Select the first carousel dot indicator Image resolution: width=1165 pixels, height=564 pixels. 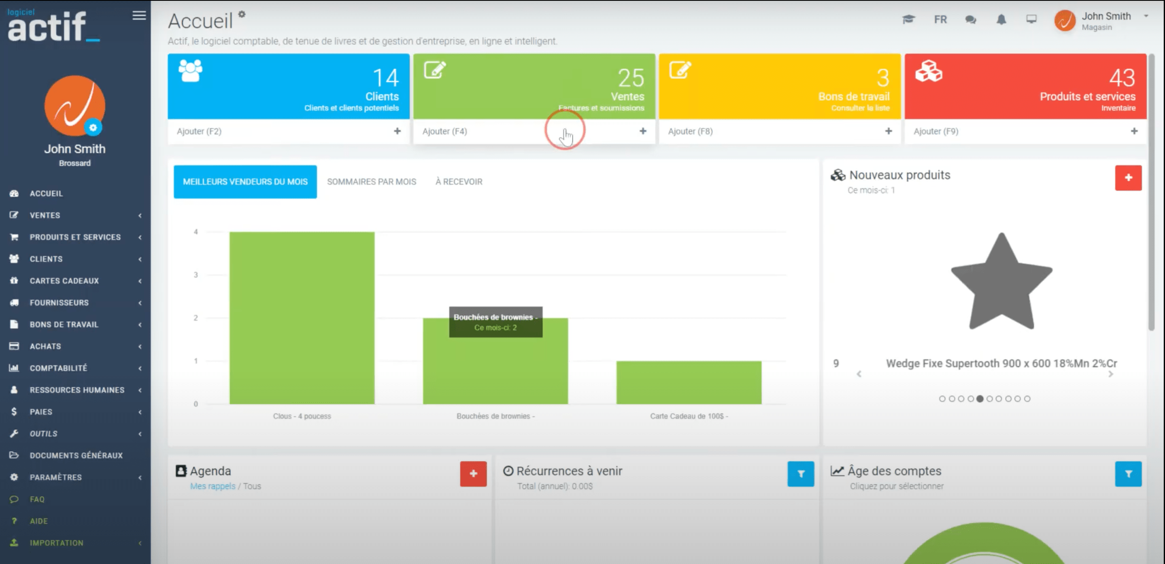(x=942, y=399)
